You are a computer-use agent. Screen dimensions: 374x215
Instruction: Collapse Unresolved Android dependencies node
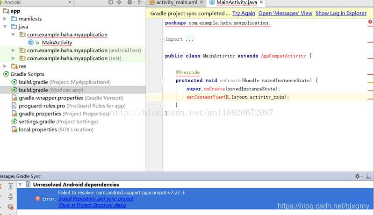point(20,185)
